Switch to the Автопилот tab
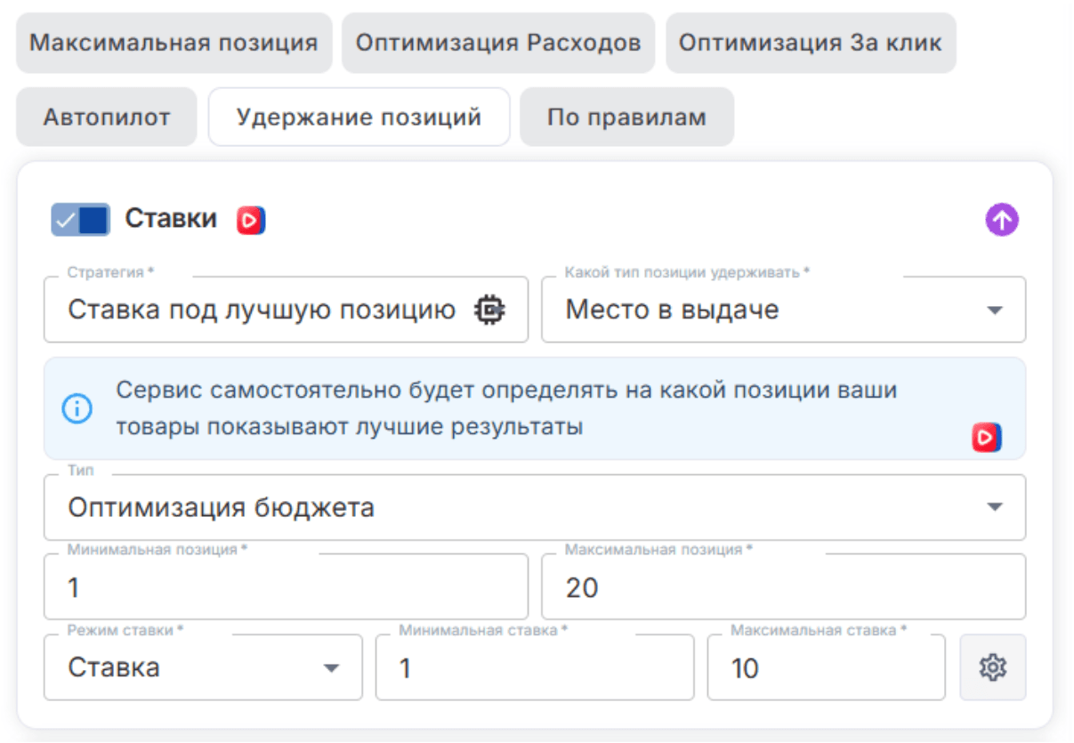Image resolution: width=1074 pixels, height=743 pixels. 107,117
